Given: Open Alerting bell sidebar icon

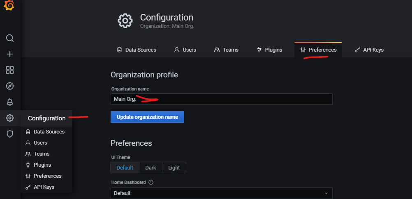Looking at the screenshot, I should (x=10, y=102).
